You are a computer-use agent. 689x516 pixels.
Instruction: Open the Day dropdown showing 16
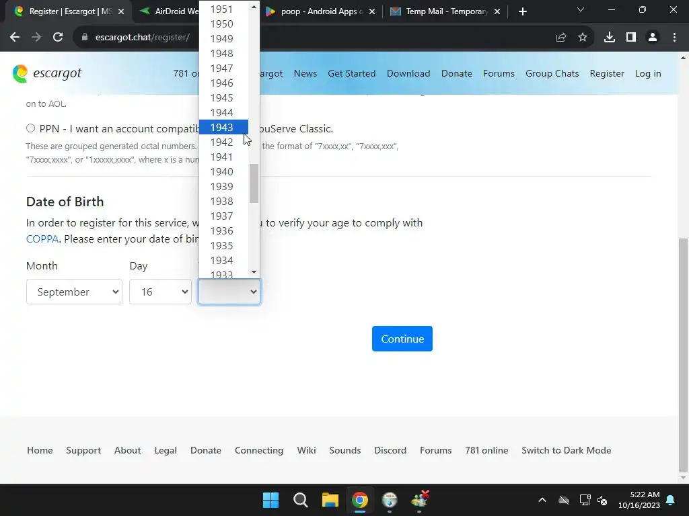point(160,292)
